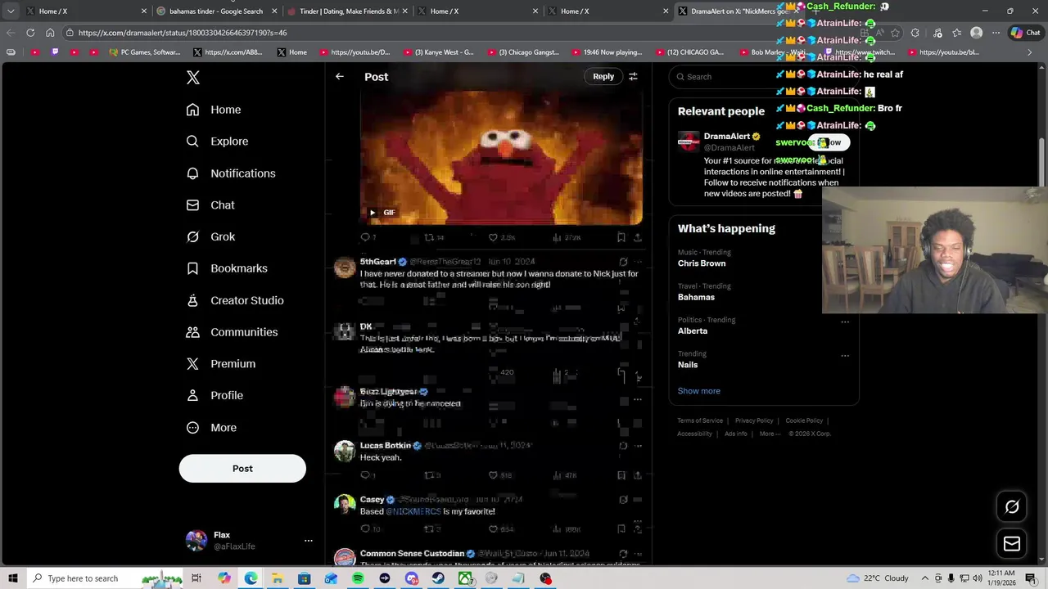The height and width of the screenshot is (589, 1048).
Task: Click the Windows Start button
Action: [12, 578]
